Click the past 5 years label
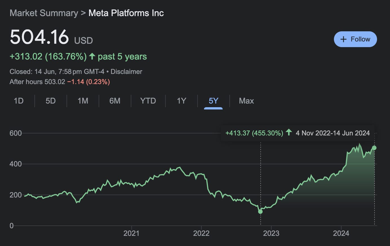 pyautogui.click(x=122, y=56)
